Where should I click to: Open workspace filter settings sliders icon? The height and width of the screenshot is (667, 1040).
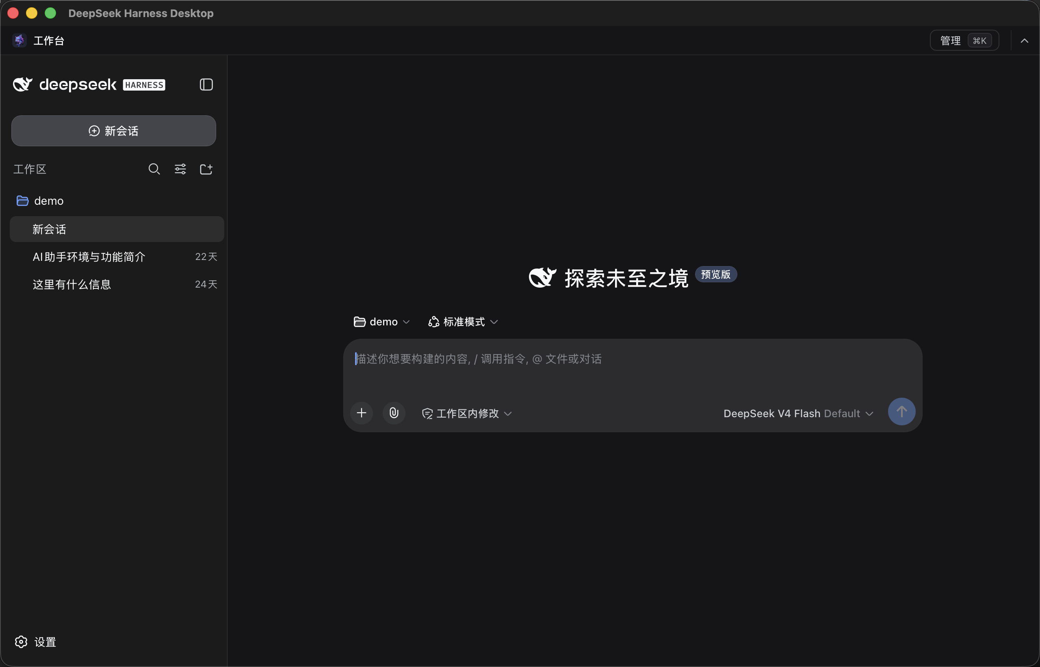[x=180, y=169]
